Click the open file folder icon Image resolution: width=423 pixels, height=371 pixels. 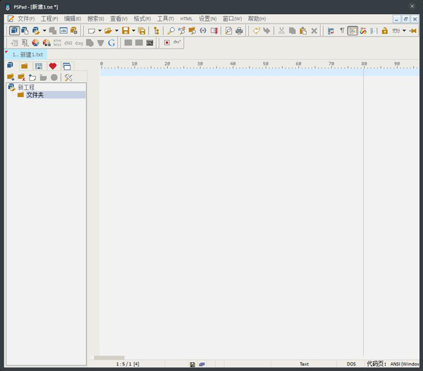108,31
